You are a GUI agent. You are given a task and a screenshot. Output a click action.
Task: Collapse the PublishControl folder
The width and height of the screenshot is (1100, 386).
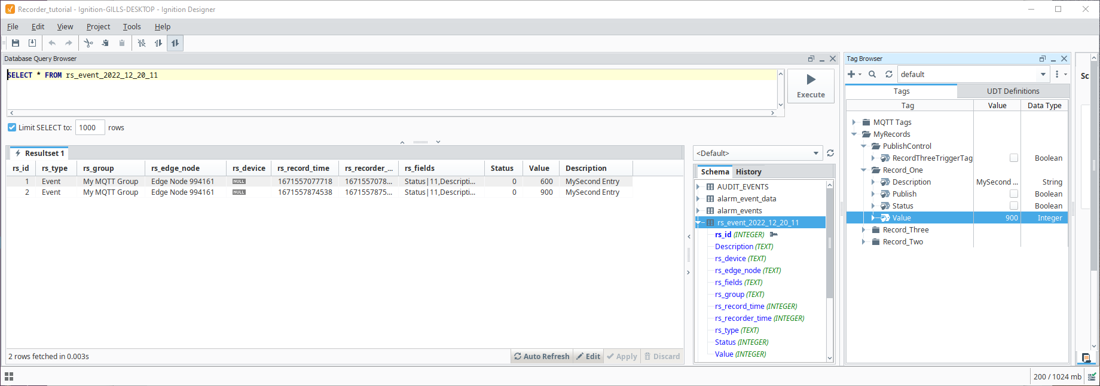tap(863, 146)
